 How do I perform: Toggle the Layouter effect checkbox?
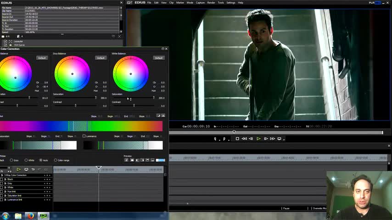6,41
